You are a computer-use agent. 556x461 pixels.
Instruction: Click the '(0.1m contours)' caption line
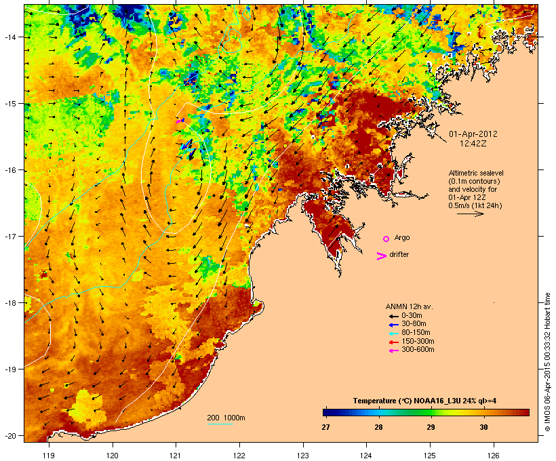[x=475, y=181]
